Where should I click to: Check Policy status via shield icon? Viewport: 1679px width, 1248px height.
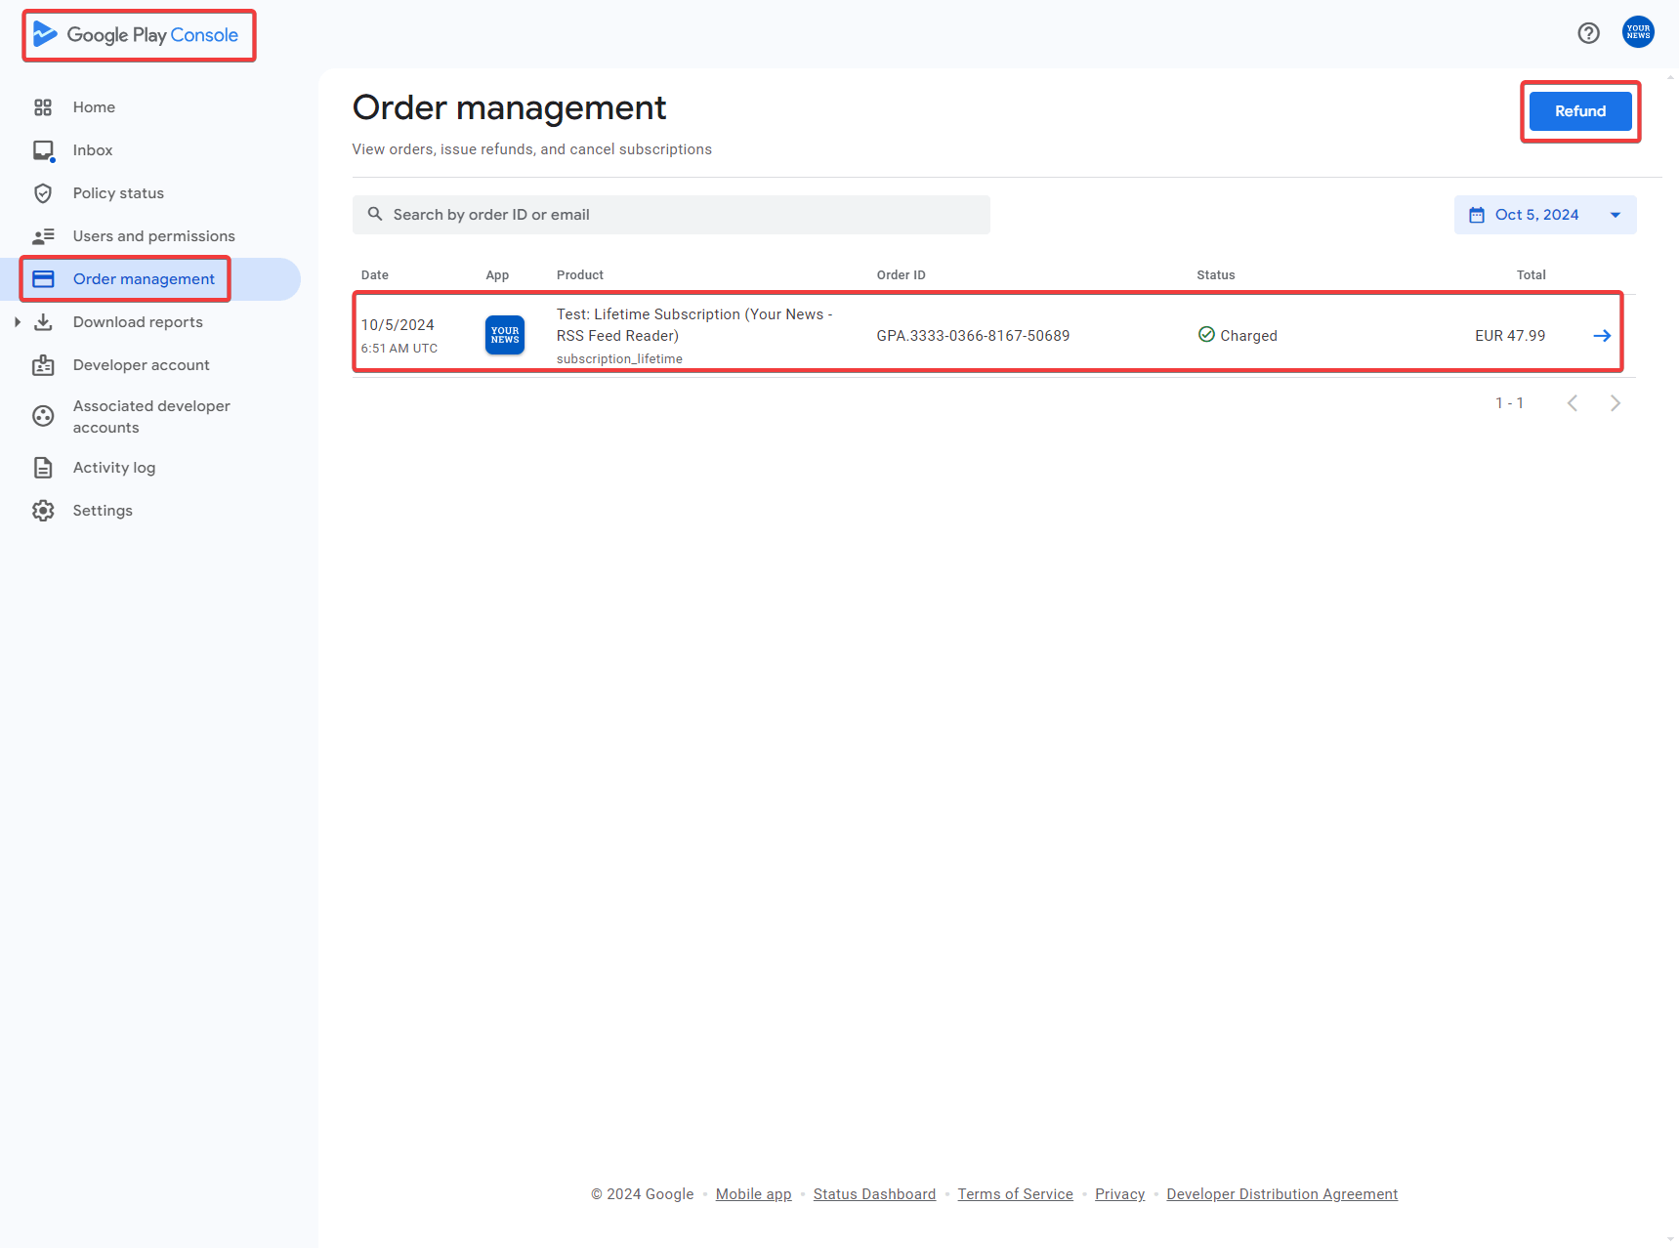[43, 192]
